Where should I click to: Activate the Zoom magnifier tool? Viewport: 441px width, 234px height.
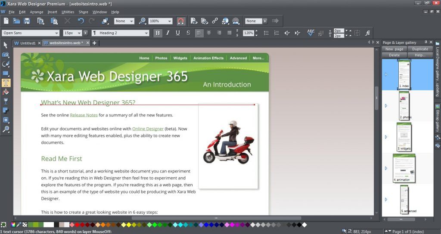[6, 129]
